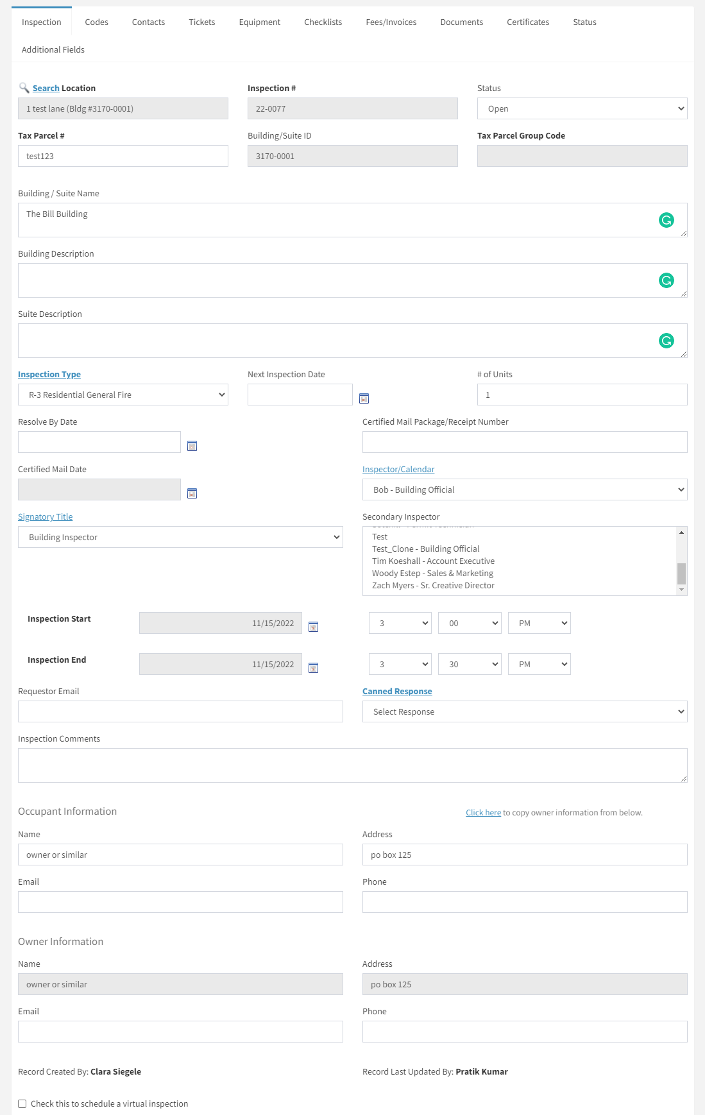Click the Requestor Email input field
The image size is (705, 1115).
(x=180, y=711)
